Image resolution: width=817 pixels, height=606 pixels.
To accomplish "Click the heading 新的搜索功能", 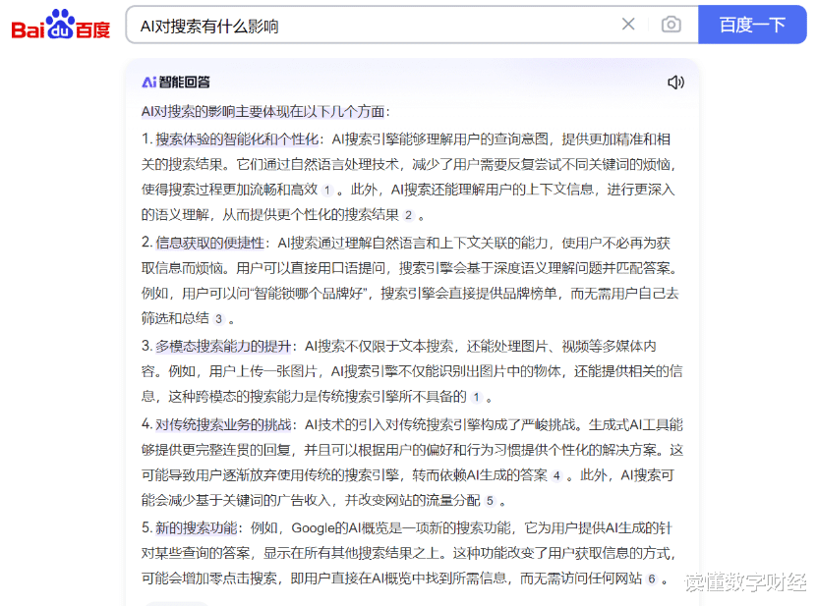I will (197, 527).
